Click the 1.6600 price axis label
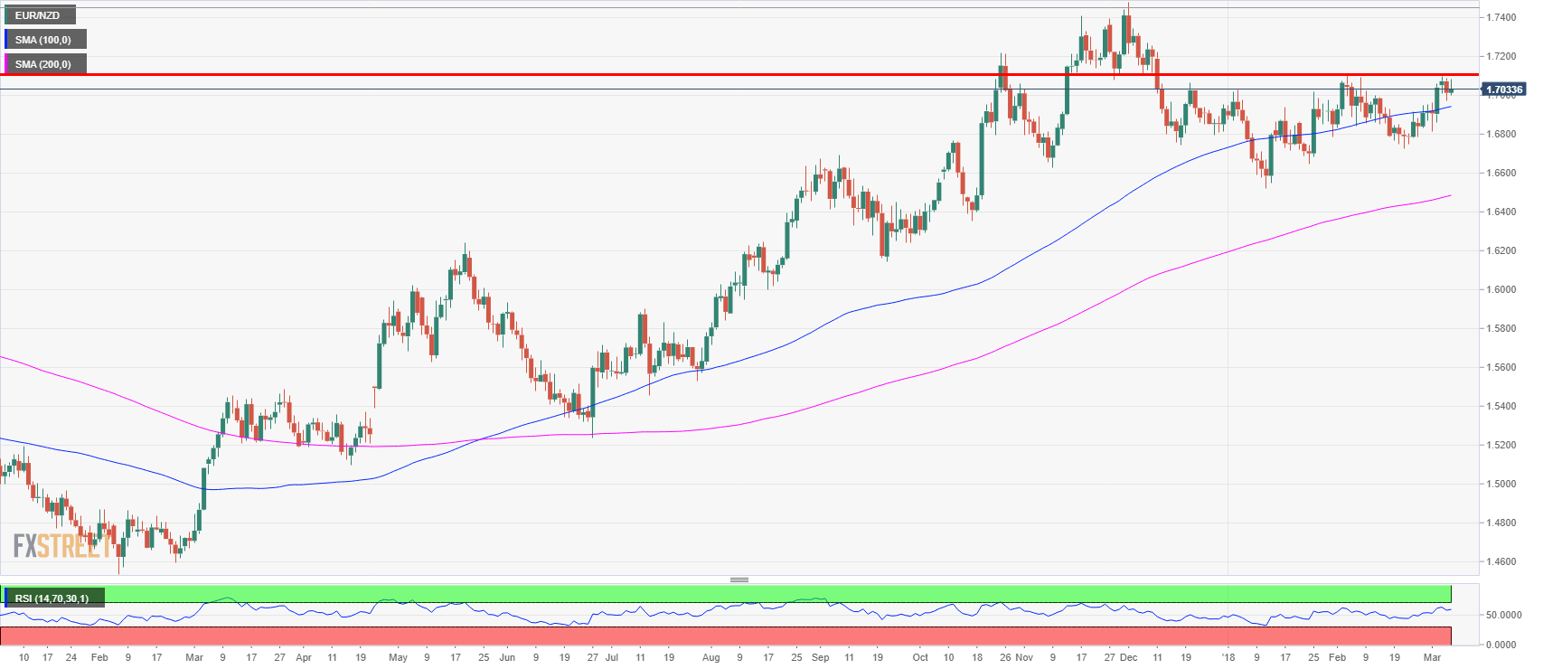The image size is (1543, 669). tap(1503, 173)
